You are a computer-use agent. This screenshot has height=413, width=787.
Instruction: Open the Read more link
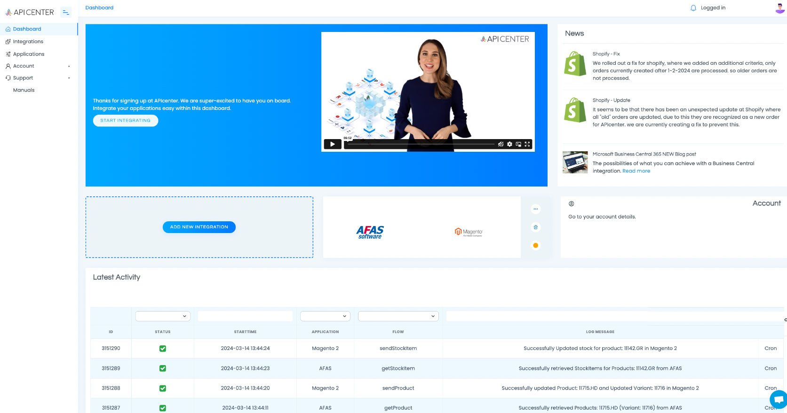click(x=636, y=171)
